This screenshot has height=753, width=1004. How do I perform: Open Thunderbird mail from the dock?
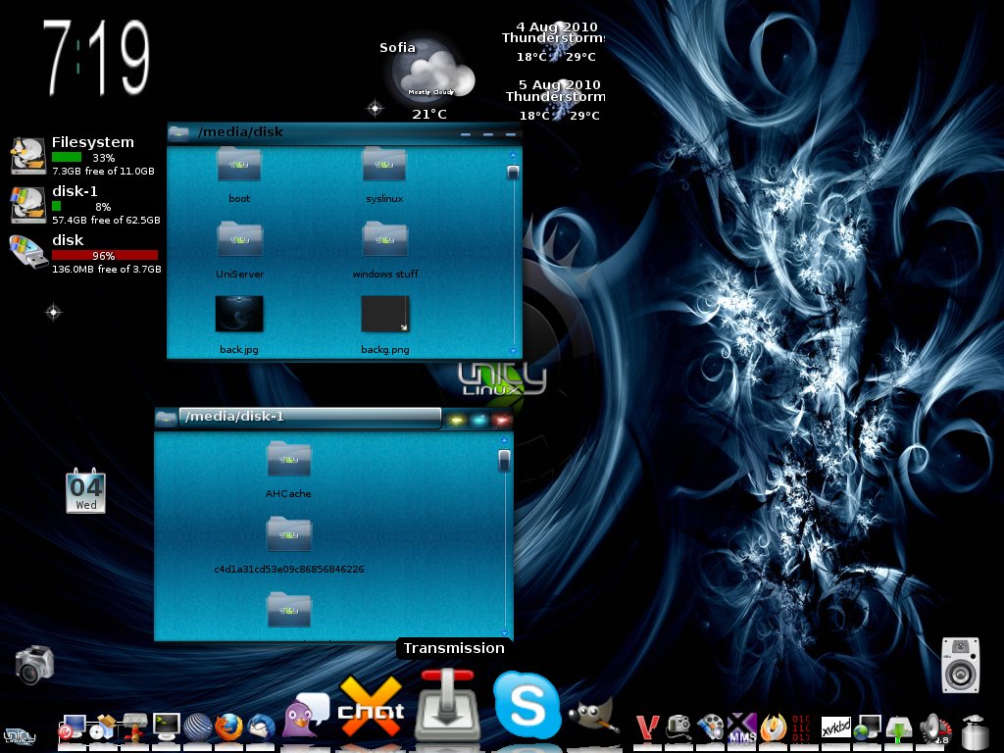[261, 727]
